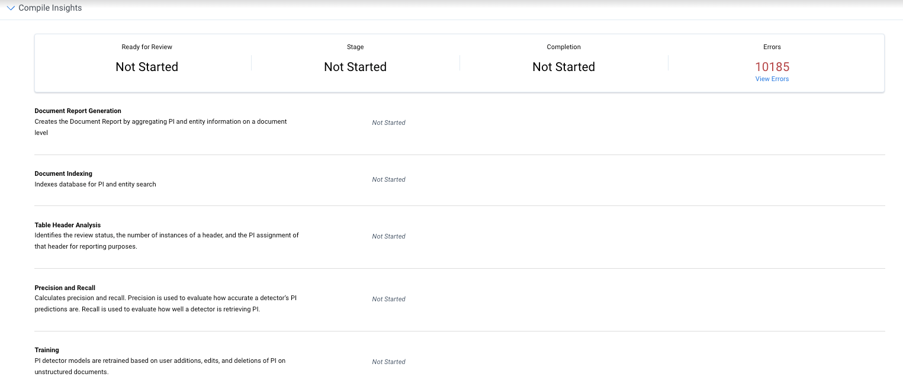Click Document Indexing's Not Started status
The width and height of the screenshot is (903, 383).
click(388, 179)
